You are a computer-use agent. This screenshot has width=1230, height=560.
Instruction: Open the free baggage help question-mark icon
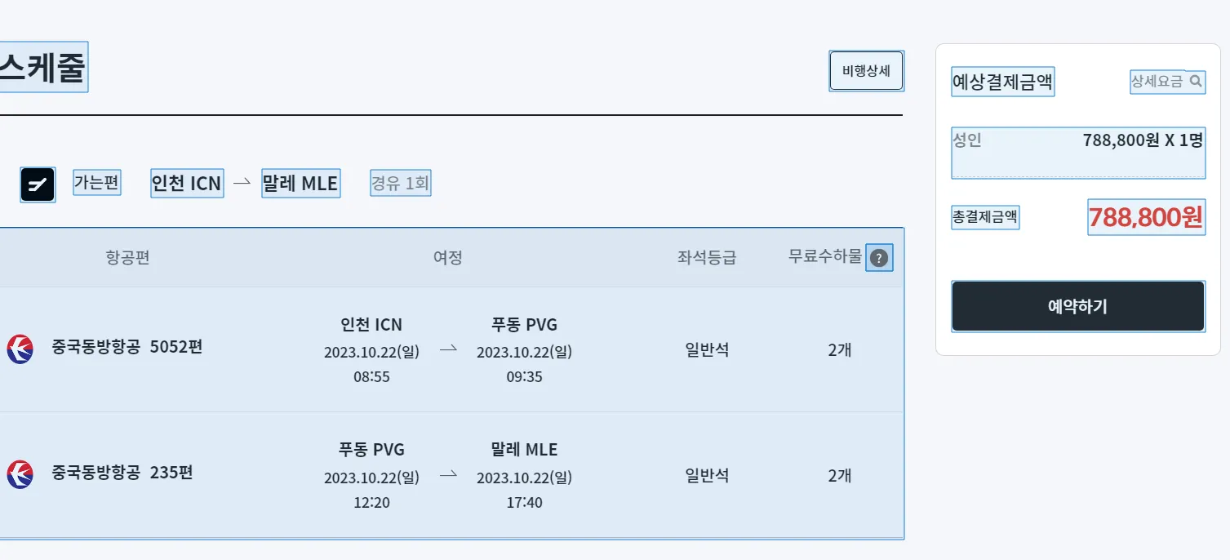878,258
